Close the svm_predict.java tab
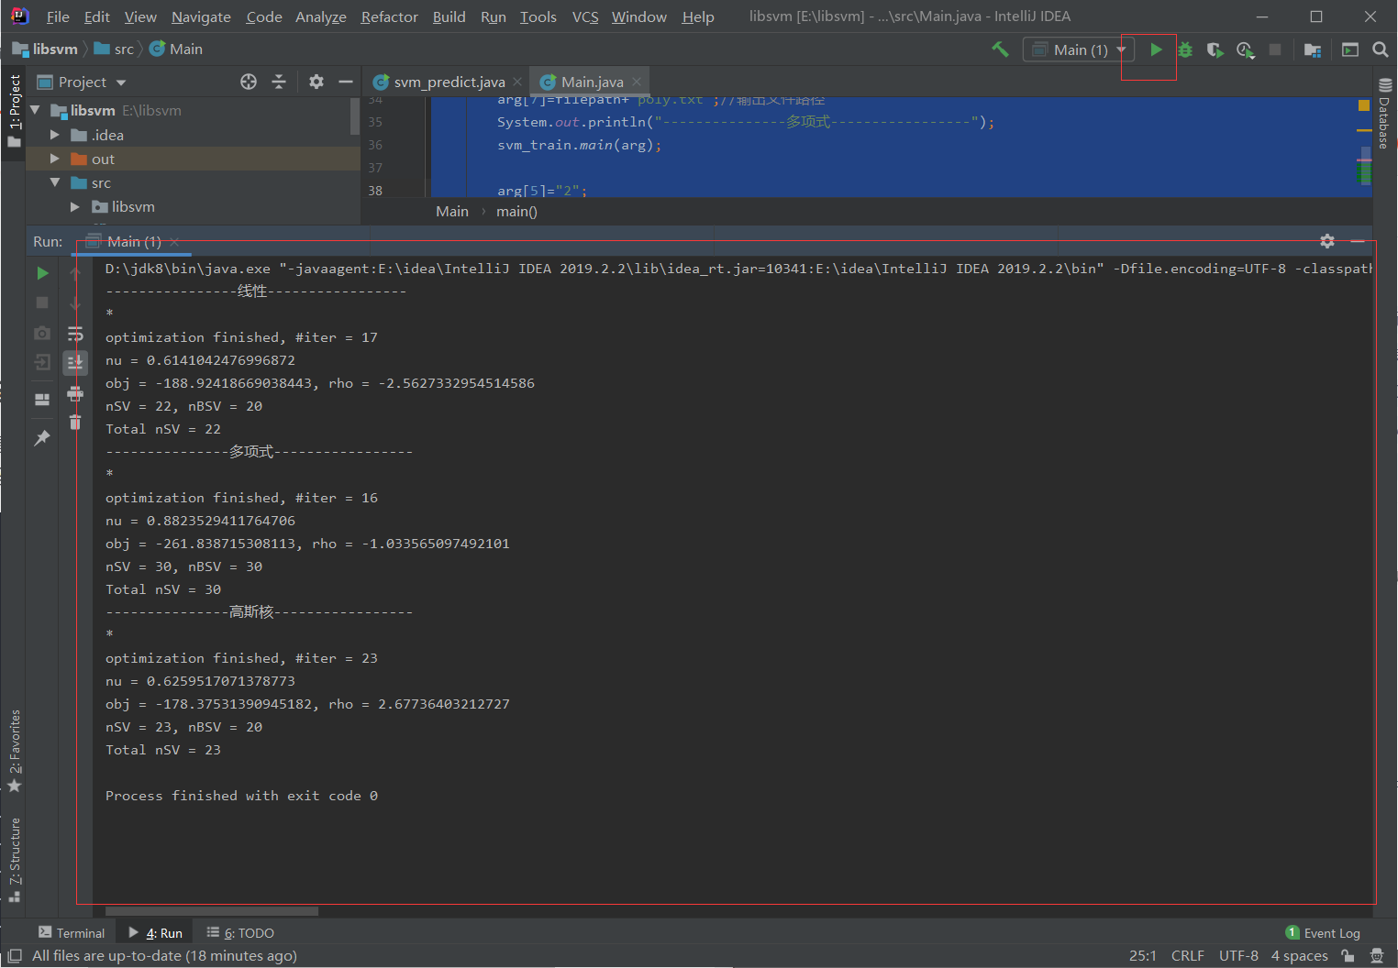 point(517,82)
